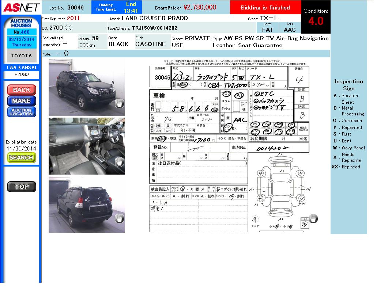
Task: Click the auction number No.460
Action: coord(22,32)
